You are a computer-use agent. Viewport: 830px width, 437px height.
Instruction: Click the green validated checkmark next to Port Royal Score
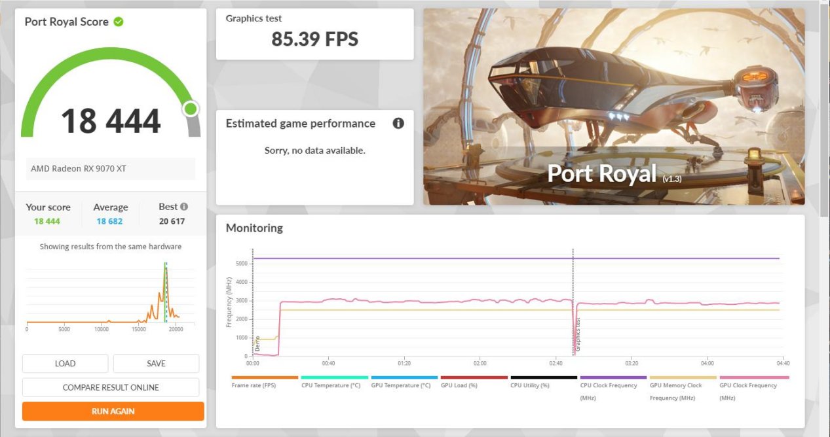click(119, 22)
